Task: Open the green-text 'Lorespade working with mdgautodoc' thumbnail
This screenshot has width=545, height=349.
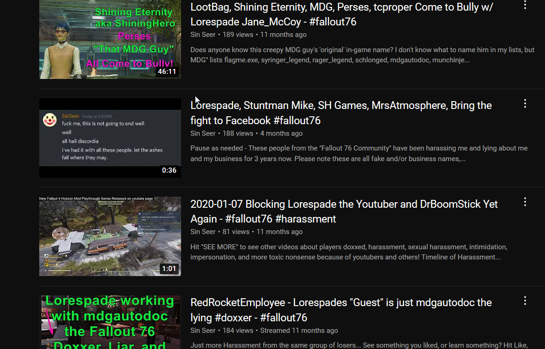Action: (x=110, y=322)
